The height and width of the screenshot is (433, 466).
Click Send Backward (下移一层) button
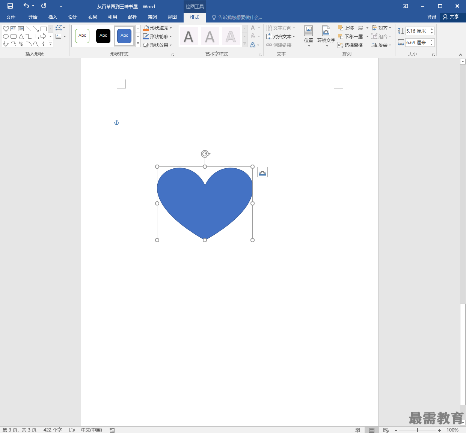point(351,36)
